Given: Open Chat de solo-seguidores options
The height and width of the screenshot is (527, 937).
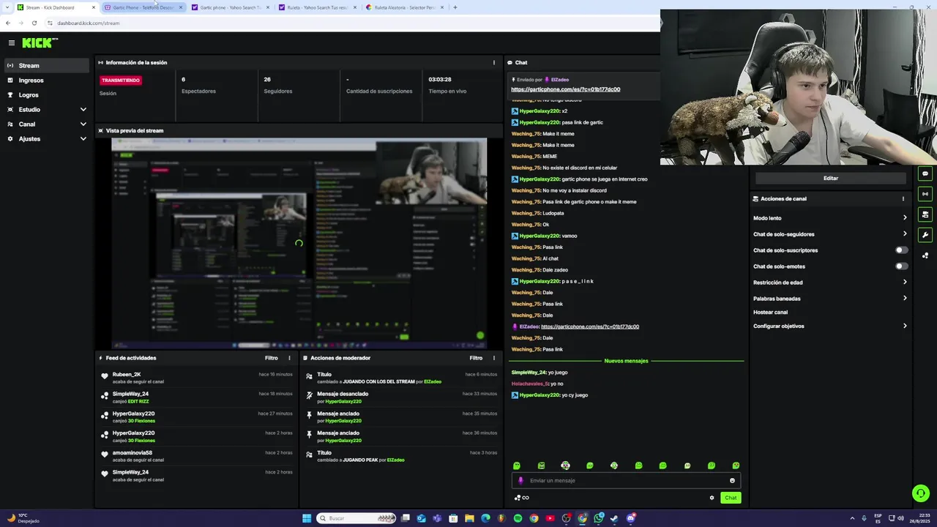Looking at the screenshot, I should (x=830, y=234).
